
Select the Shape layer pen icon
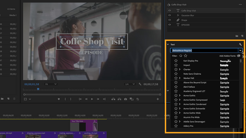178,20
